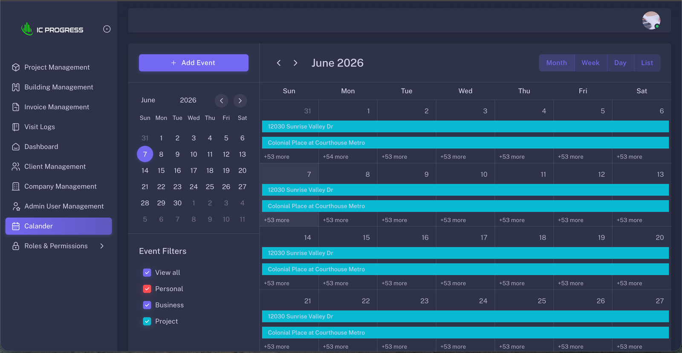Viewport: 682px width, 353px height.
Task: Show next month in mini calendar
Action: click(240, 101)
